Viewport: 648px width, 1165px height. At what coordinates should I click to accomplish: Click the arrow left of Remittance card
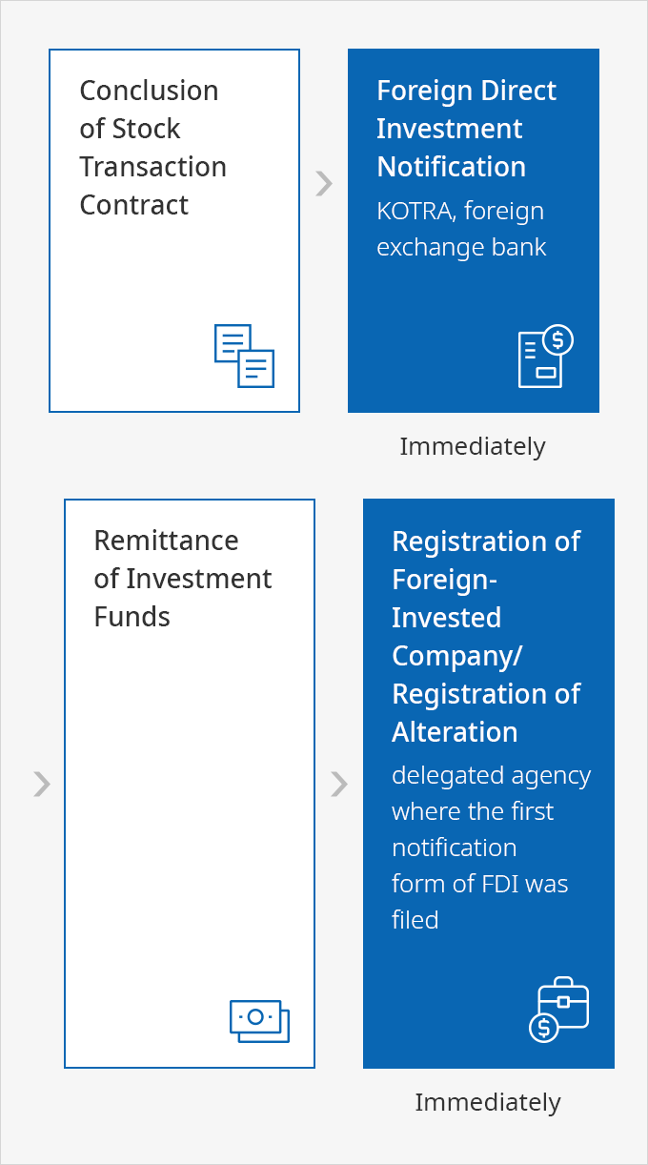point(42,784)
